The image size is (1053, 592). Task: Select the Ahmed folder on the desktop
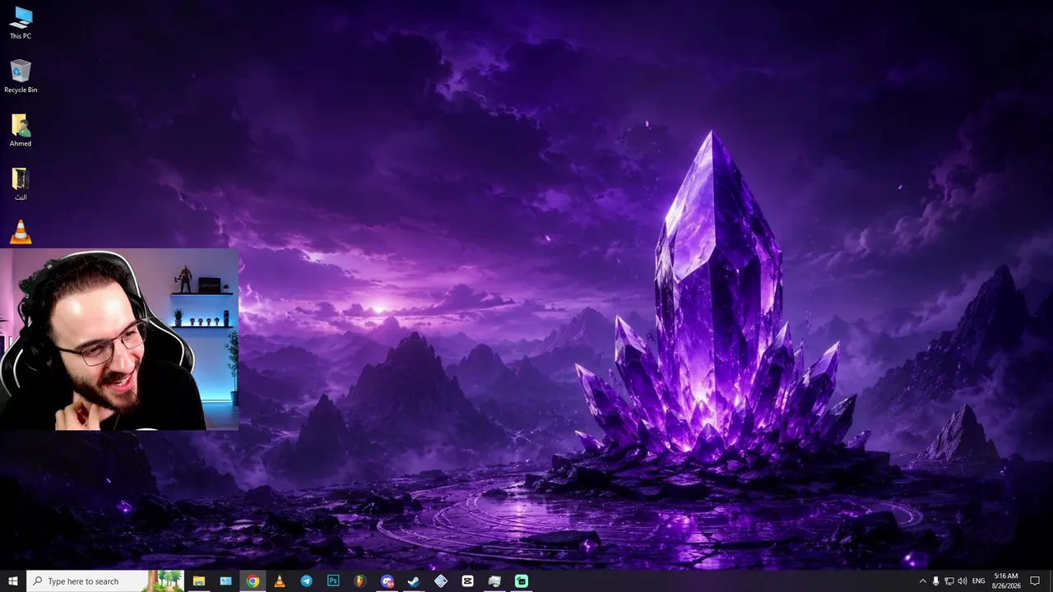(21, 130)
